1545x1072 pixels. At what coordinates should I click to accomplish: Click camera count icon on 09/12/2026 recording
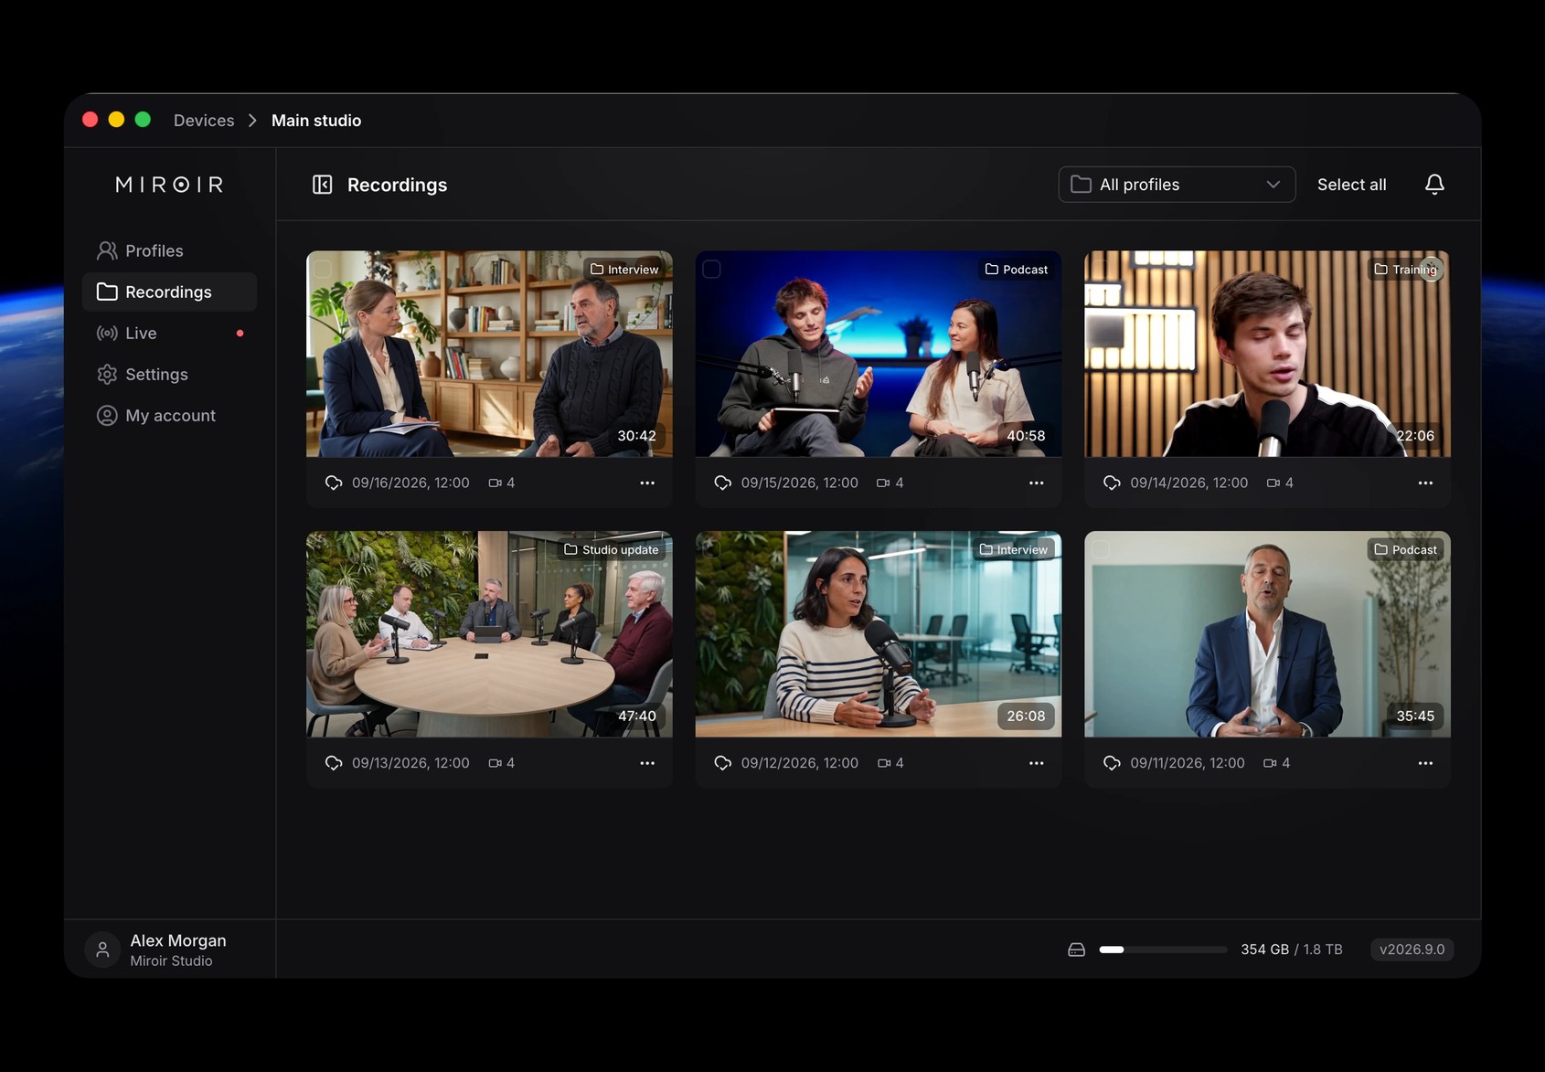[x=883, y=763]
